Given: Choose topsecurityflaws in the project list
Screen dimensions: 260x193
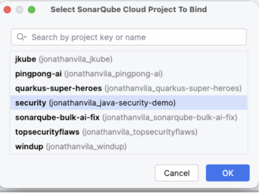Looking at the screenshot, I should [47, 132].
